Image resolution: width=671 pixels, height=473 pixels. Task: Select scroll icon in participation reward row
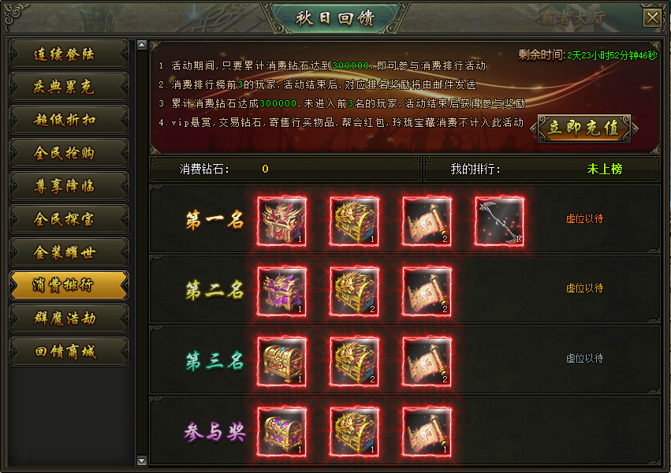[427, 432]
